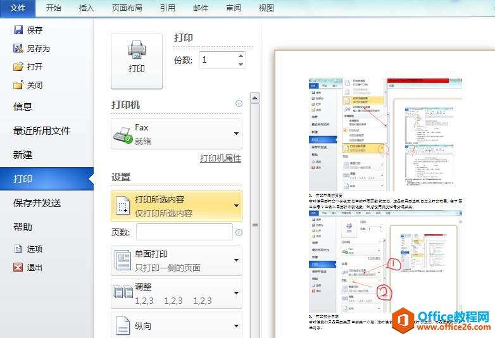Viewport: 495px width, 338px height.
Task: Switch to the 邮件 ribbon tab
Action: click(x=201, y=8)
